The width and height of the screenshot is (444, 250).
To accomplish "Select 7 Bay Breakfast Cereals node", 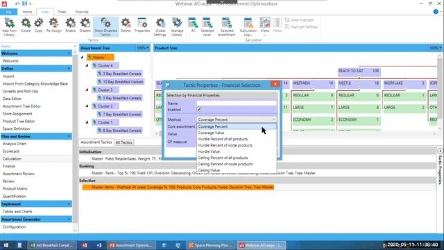I will tap(119, 114).
